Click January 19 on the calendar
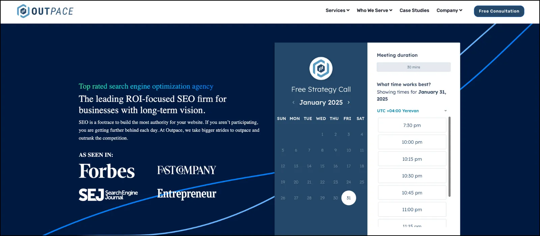The image size is (540, 236). [x=283, y=182]
